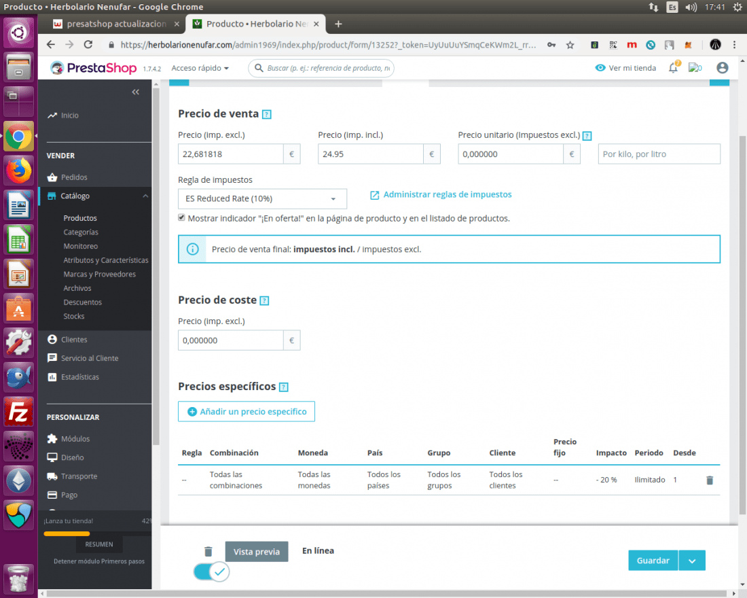Click the Guardar button
The width and height of the screenshot is (747, 598).
pyautogui.click(x=653, y=561)
